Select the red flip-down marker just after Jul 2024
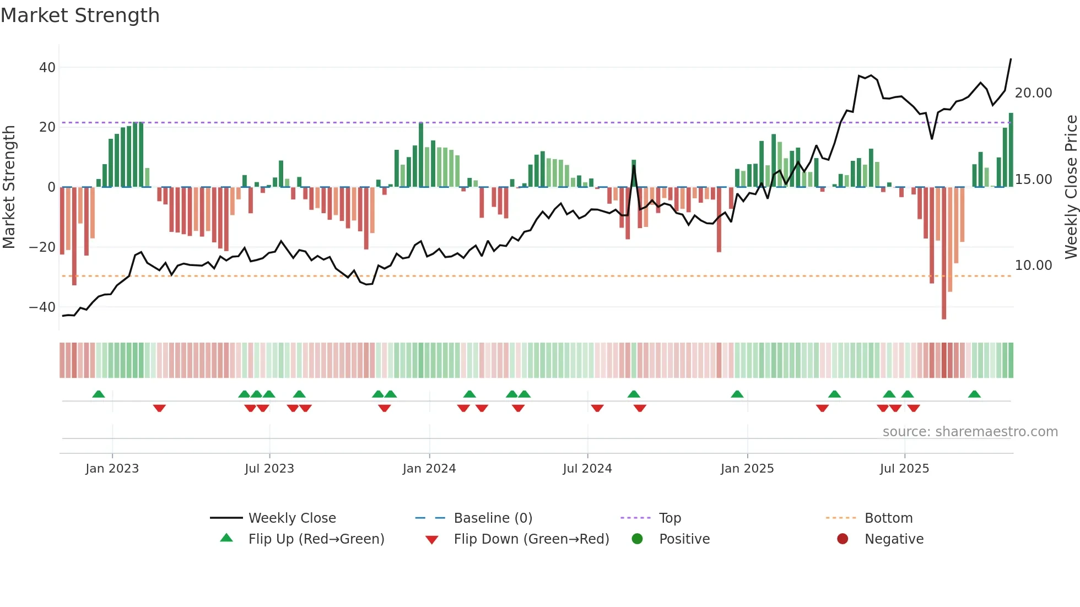The width and height of the screenshot is (1080, 607). point(597,408)
